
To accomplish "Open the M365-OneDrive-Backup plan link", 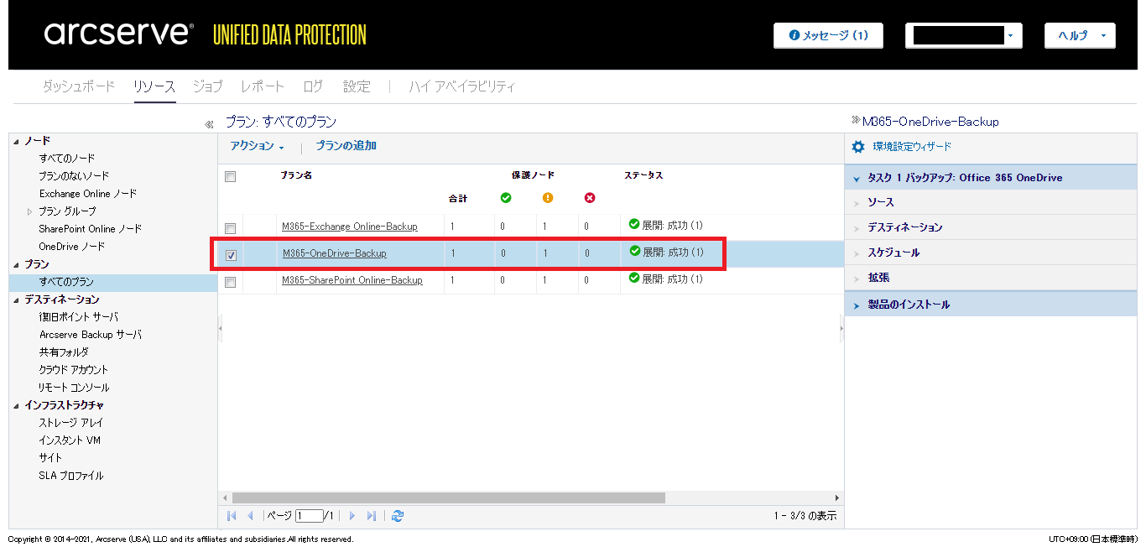I will coord(335,253).
